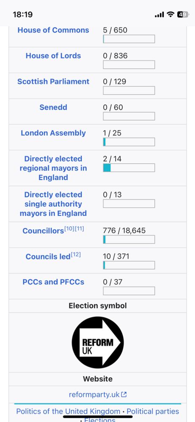Follow the Councils led link
This screenshot has width=195, height=422.
click(48, 257)
